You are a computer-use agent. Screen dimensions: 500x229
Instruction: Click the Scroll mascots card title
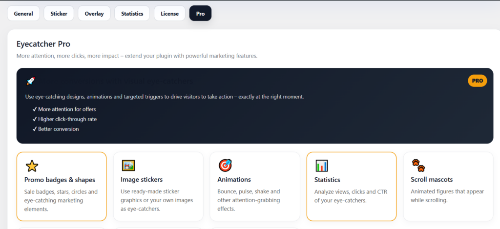tap(432, 180)
